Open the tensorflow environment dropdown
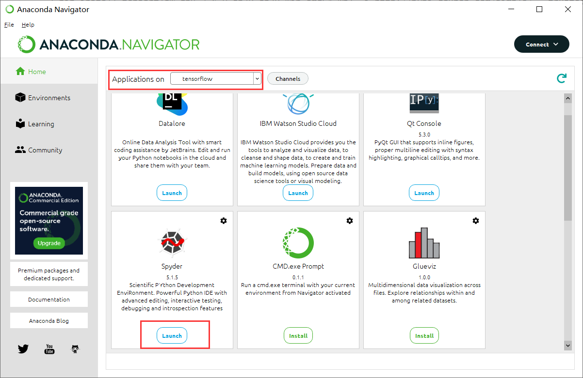Image resolution: width=583 pixels, height=378 pixels. [216, 78]
